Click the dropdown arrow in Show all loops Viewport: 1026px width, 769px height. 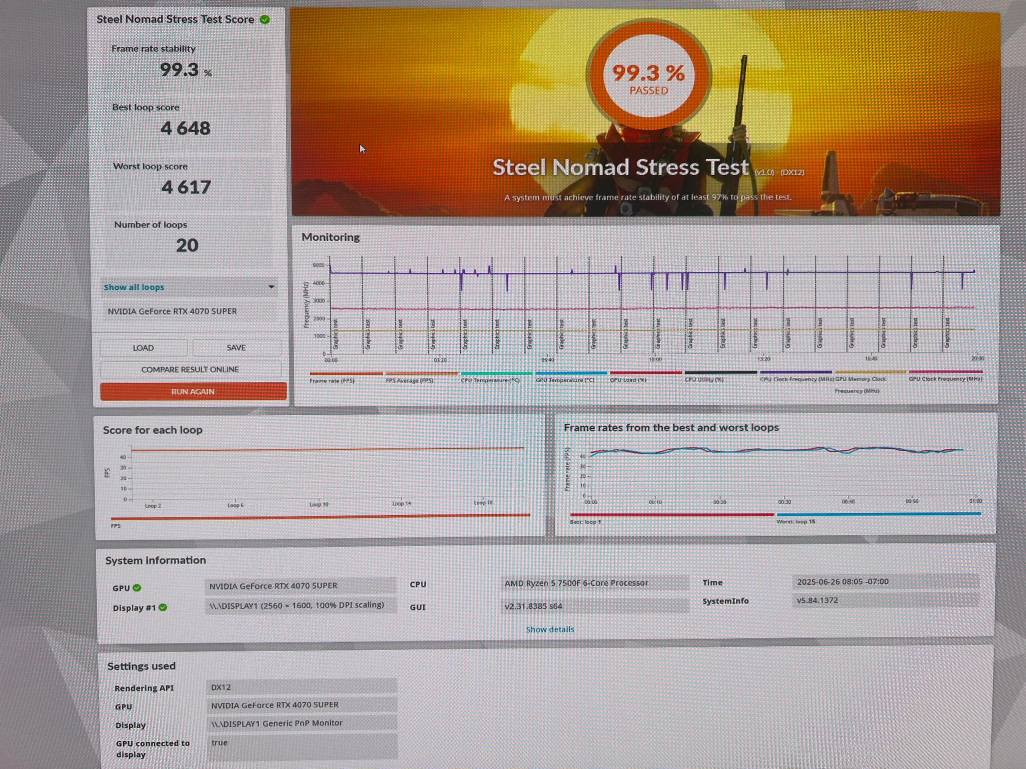271,287
